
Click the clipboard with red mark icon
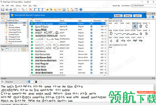72,10
